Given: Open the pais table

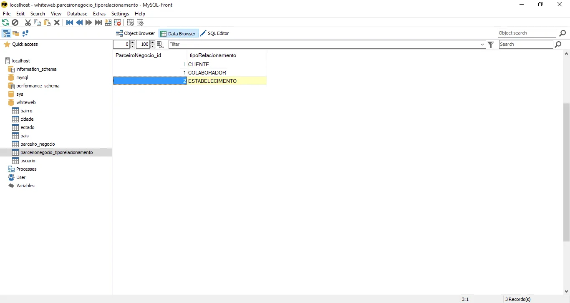Looking at the screenshot, I should coord(25,136).
